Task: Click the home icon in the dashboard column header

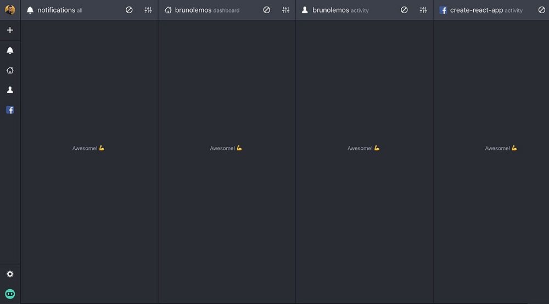Action: pos(168,10)
